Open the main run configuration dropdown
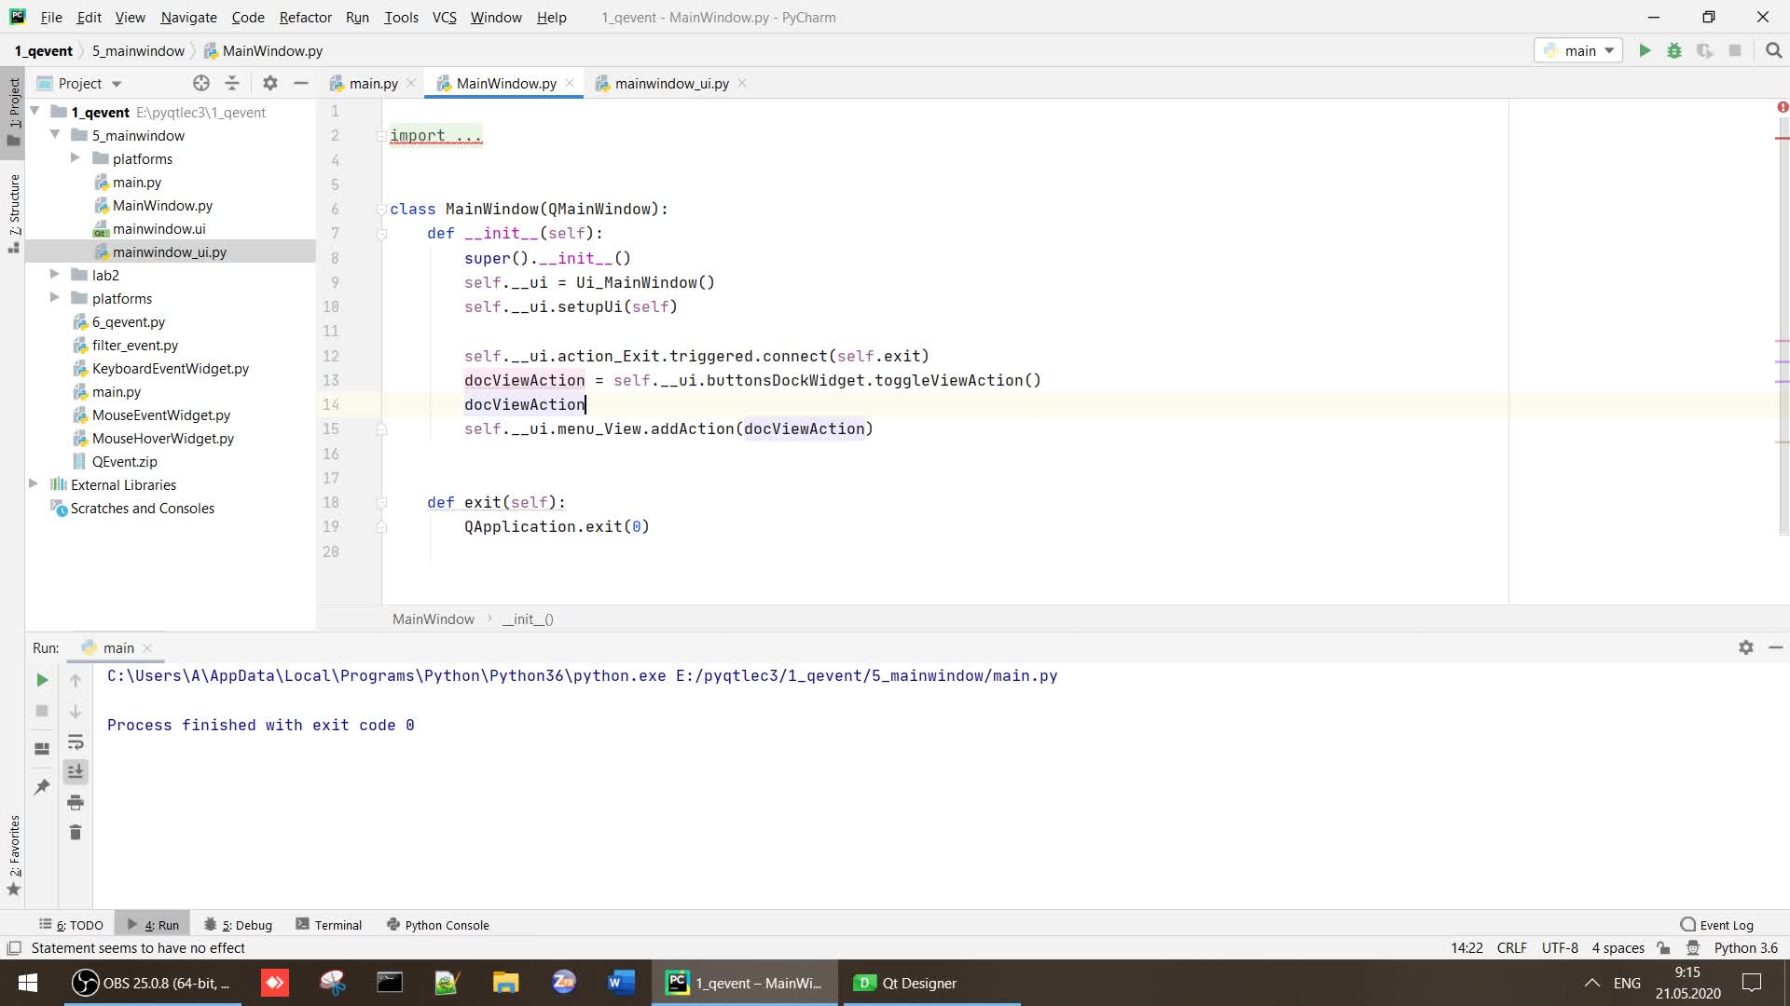1790x1006 pixels. (1578, 51)
